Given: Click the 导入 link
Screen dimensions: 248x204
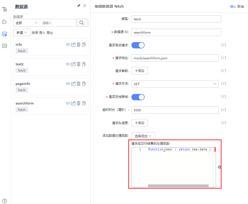Looking at the screenshot, I should 42,33.
